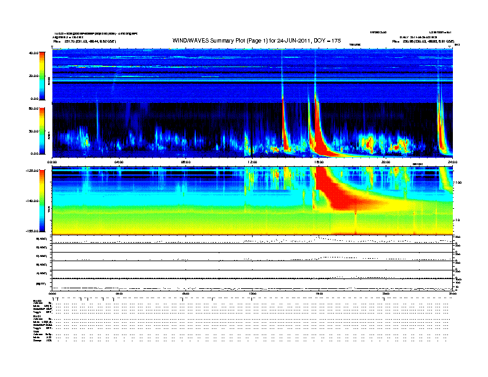Image resolution: width=488 pixels, height=377 pixels.
Task: Click the RAD1 color scale bar
Action: [x=42, y=131]
